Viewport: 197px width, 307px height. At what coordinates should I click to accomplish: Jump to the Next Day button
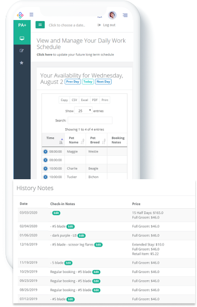[x=103, y=82]
